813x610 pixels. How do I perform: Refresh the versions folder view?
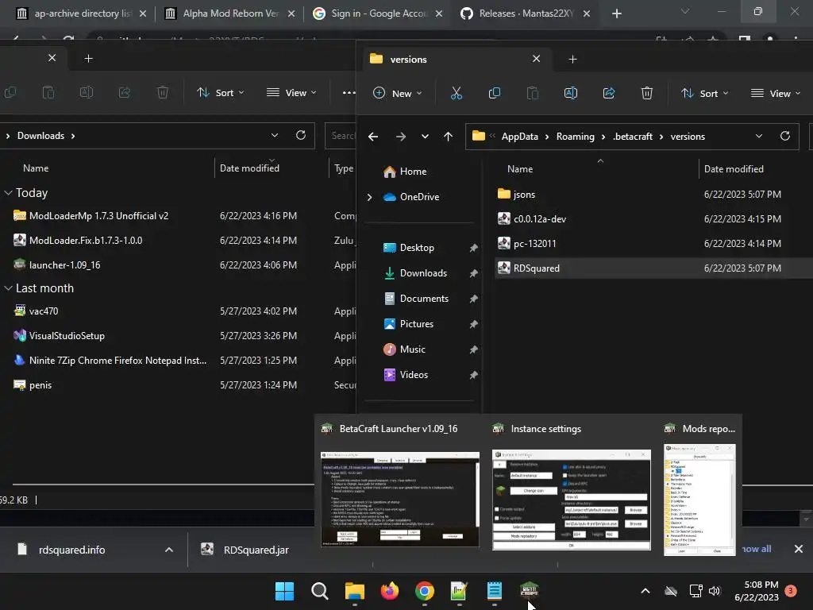785,136
